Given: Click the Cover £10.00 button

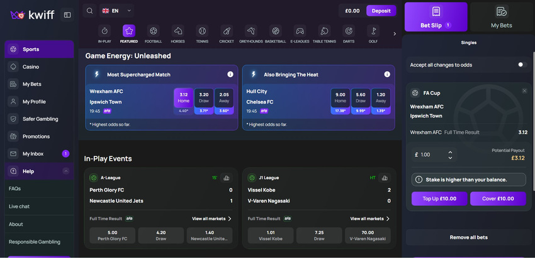Looking at the screenshot, I should pos(498,198).
